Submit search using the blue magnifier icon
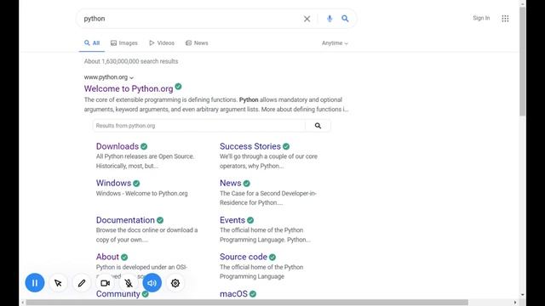Image resolution: width=545 pixels, height=306 pixels. pos(345,19)
